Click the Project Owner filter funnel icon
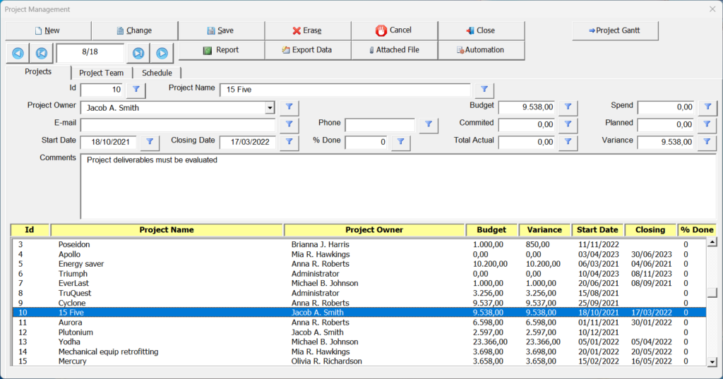The width and height of the screenshot is (723, 379). (289, 107)
